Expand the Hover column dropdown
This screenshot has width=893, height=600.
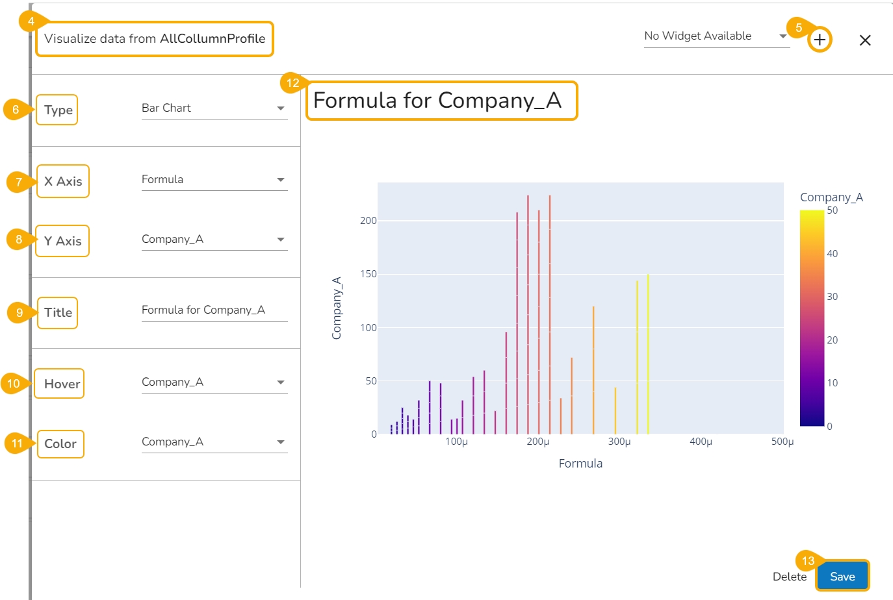coord(214,382)
